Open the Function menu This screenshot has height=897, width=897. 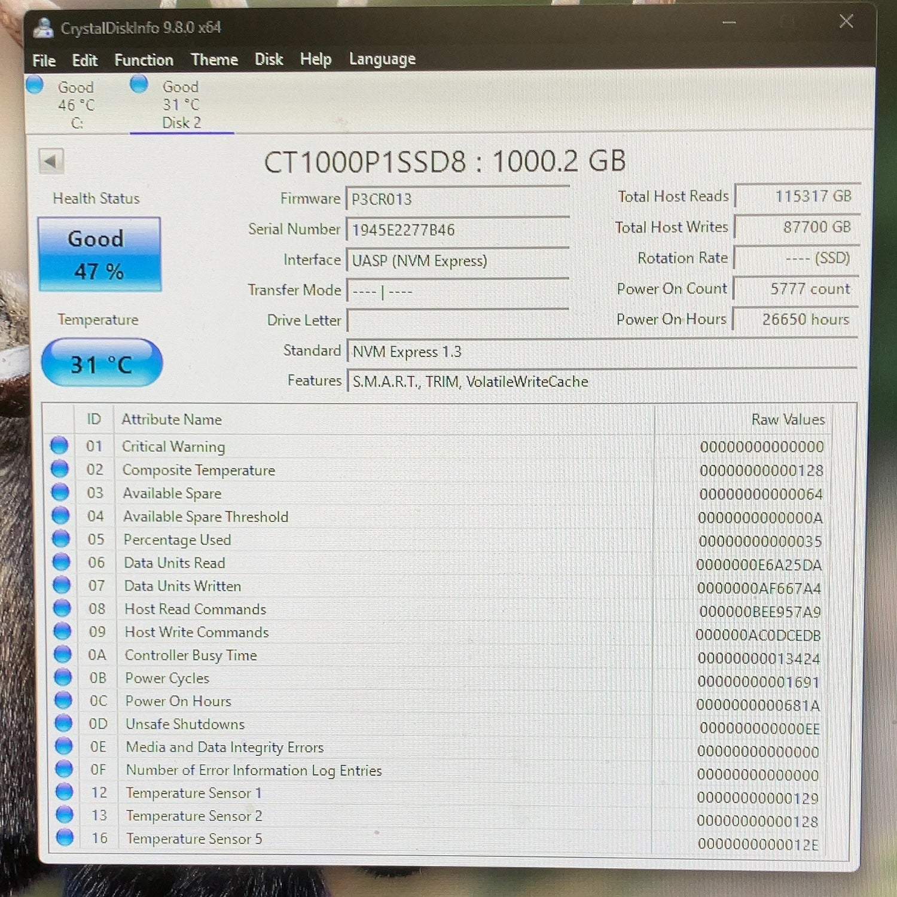(x=144, y=60)
